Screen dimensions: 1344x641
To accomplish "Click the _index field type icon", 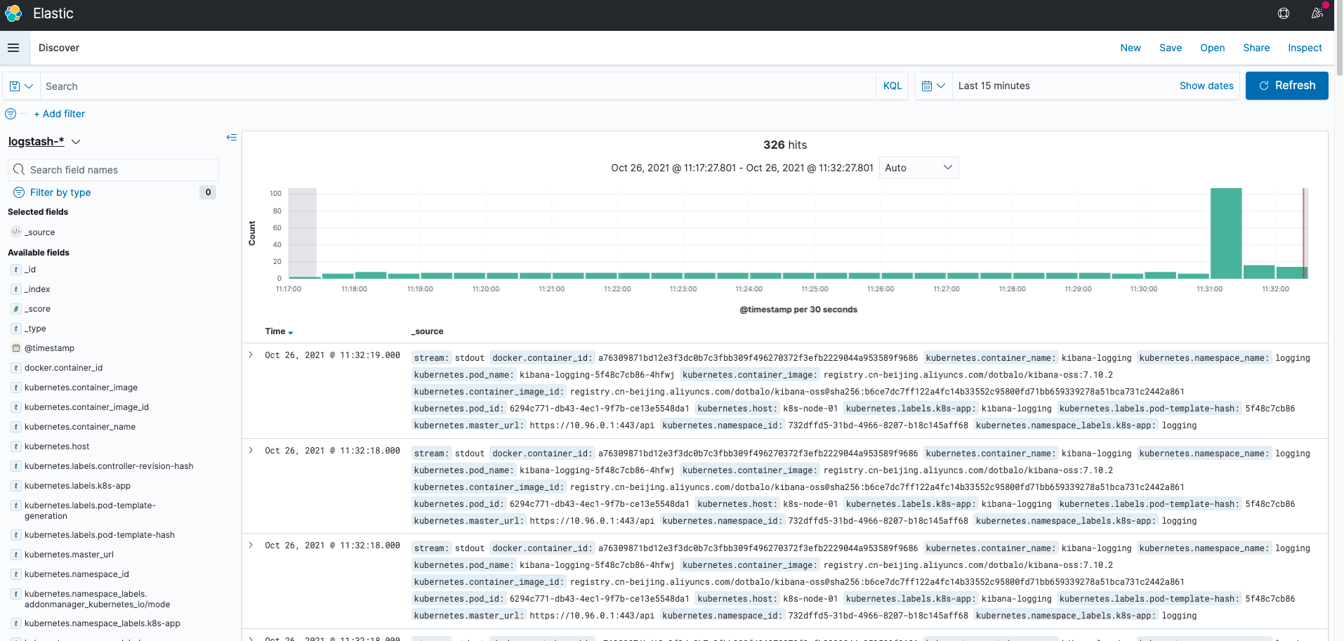I will click(16, 289).
